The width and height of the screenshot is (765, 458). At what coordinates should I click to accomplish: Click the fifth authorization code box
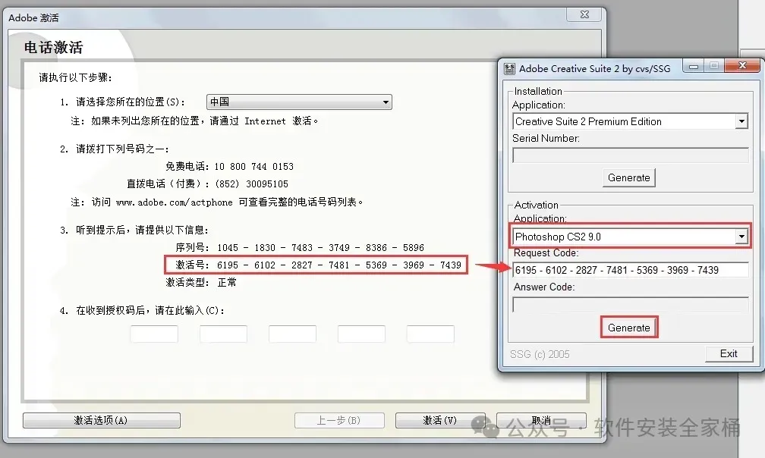tap(430, 334)
